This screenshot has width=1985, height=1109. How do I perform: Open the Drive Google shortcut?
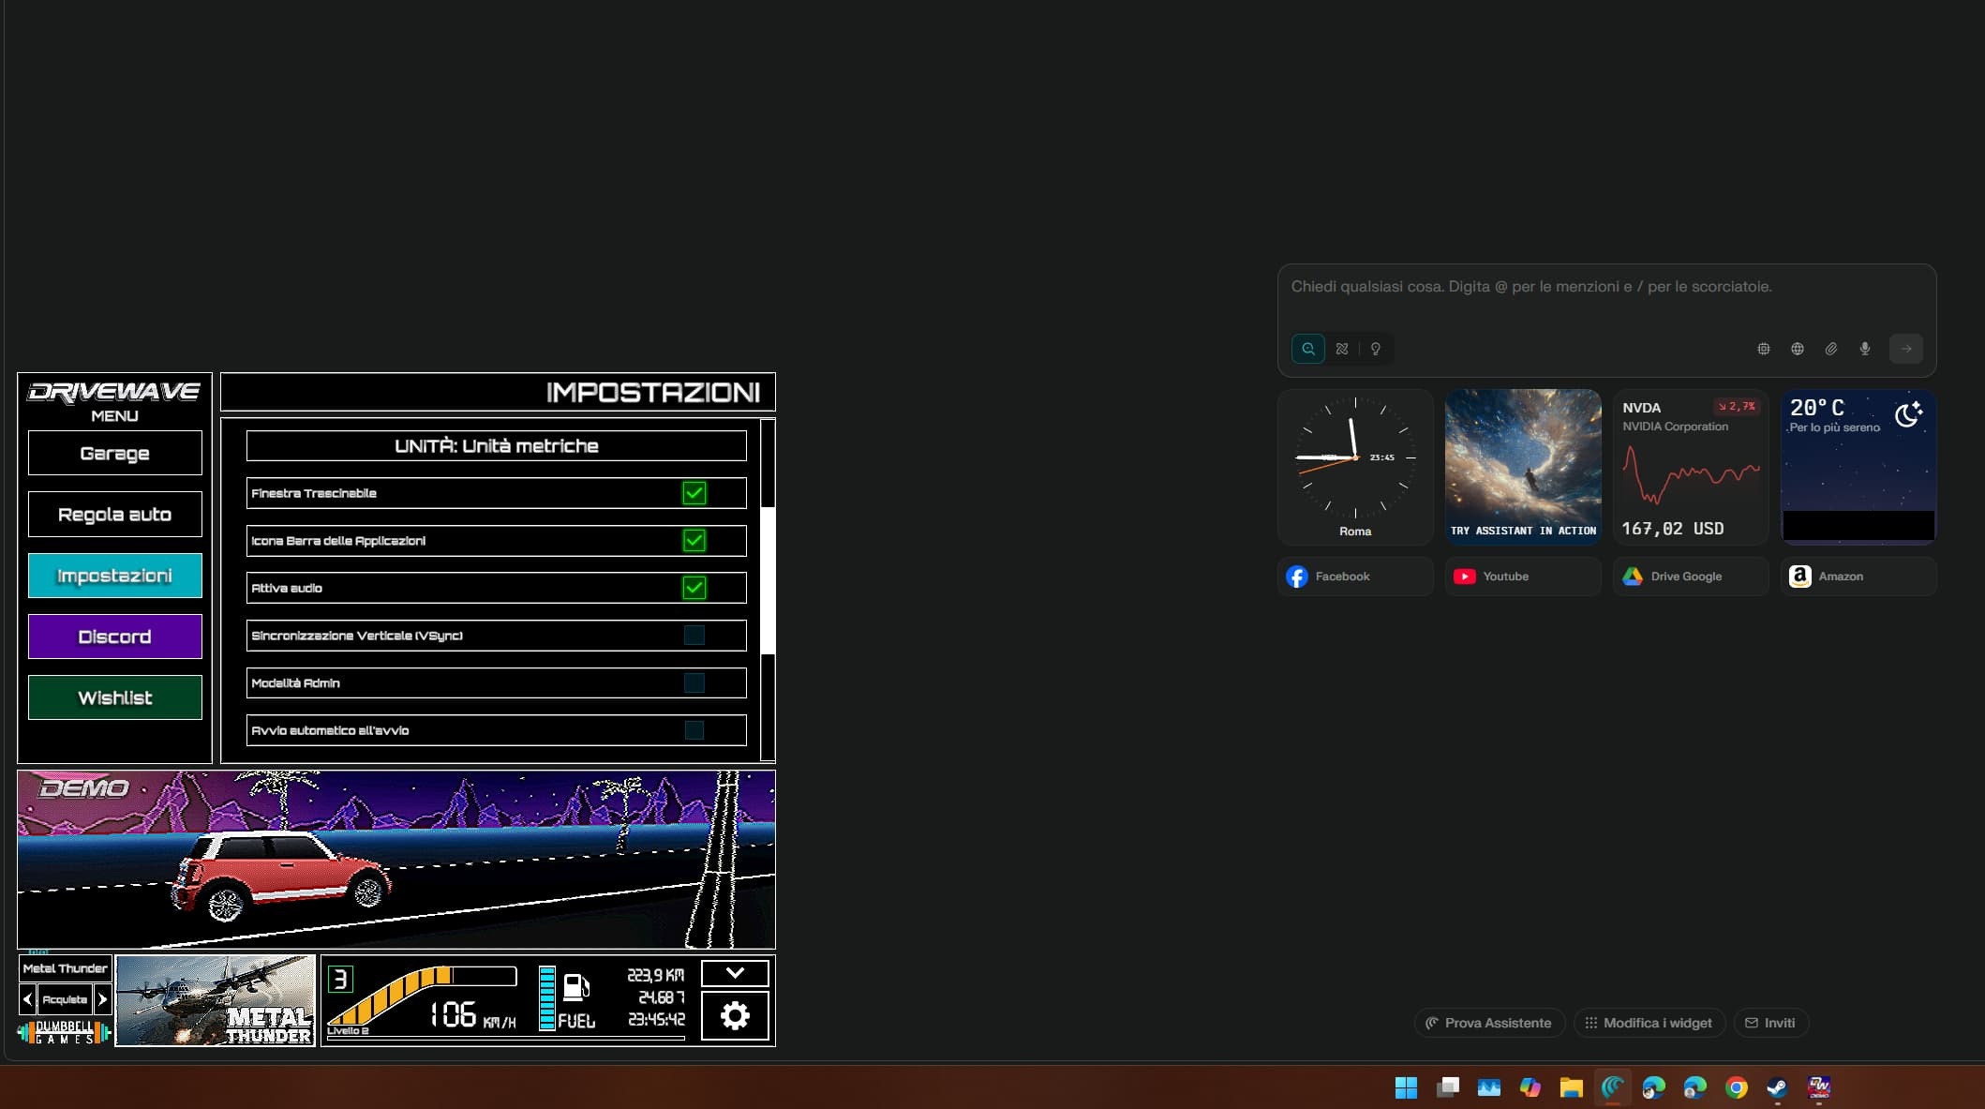point(1691,577)
